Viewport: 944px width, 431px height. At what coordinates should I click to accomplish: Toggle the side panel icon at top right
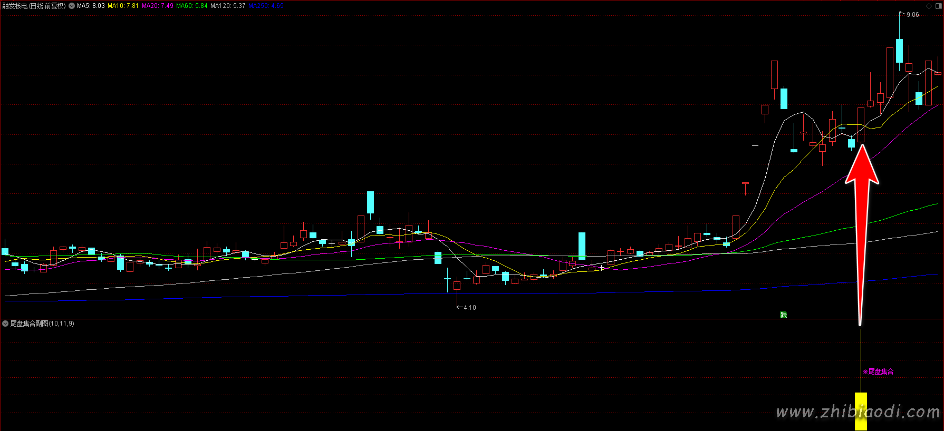tap(938, 6)
